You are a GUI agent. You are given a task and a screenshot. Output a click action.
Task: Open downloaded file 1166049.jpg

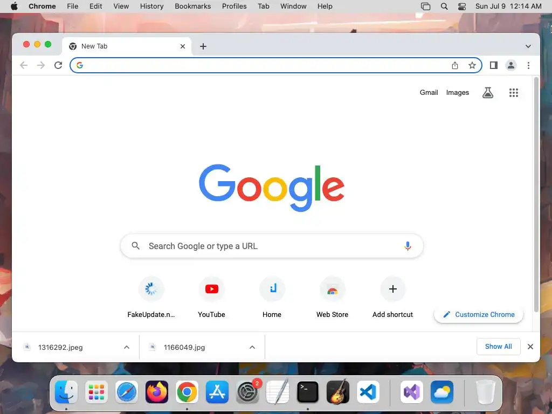pos(184,347)
